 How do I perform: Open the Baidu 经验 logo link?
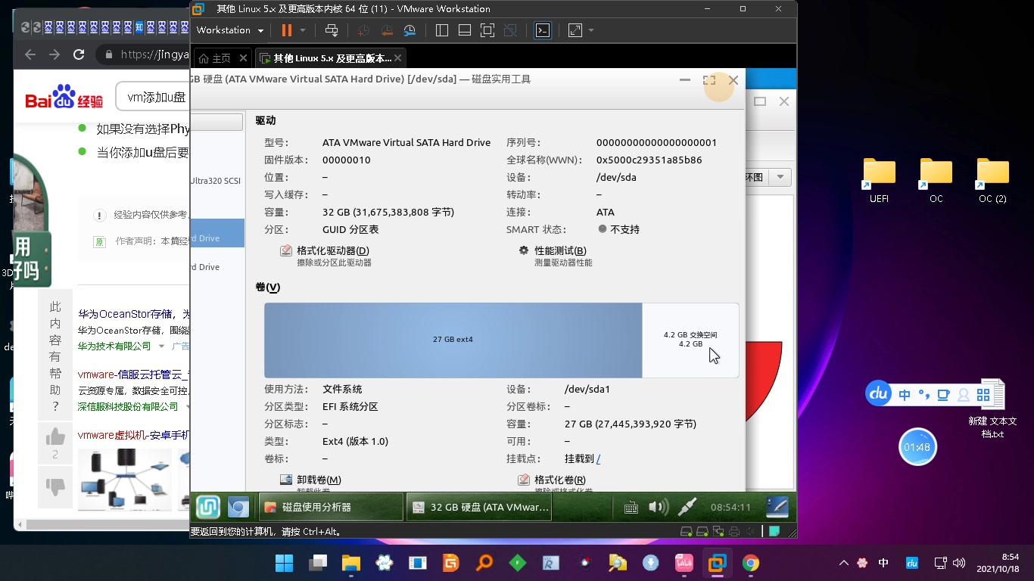pos(64,98)
